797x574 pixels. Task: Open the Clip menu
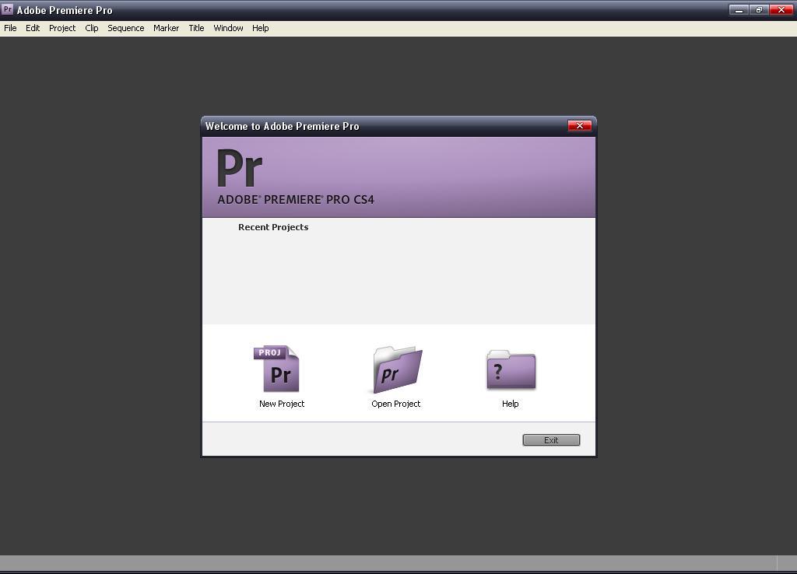pos(92,28)
